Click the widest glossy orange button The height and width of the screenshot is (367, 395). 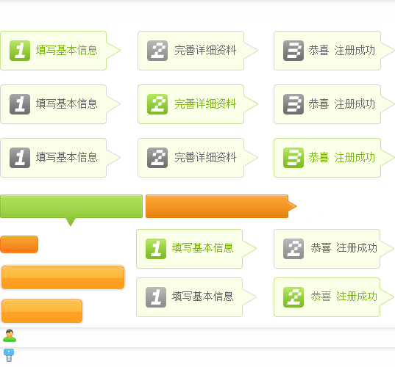(x=63, y=277)
